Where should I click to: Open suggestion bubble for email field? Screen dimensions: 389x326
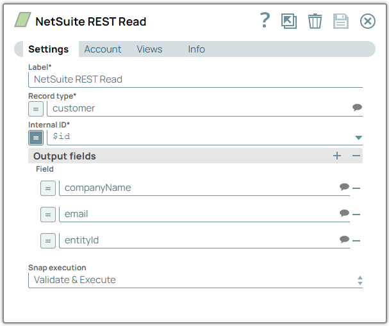click(x=344, y=213)
